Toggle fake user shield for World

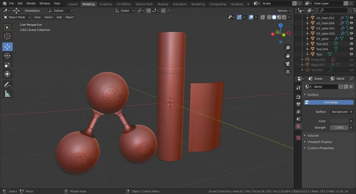pos(341,87)
